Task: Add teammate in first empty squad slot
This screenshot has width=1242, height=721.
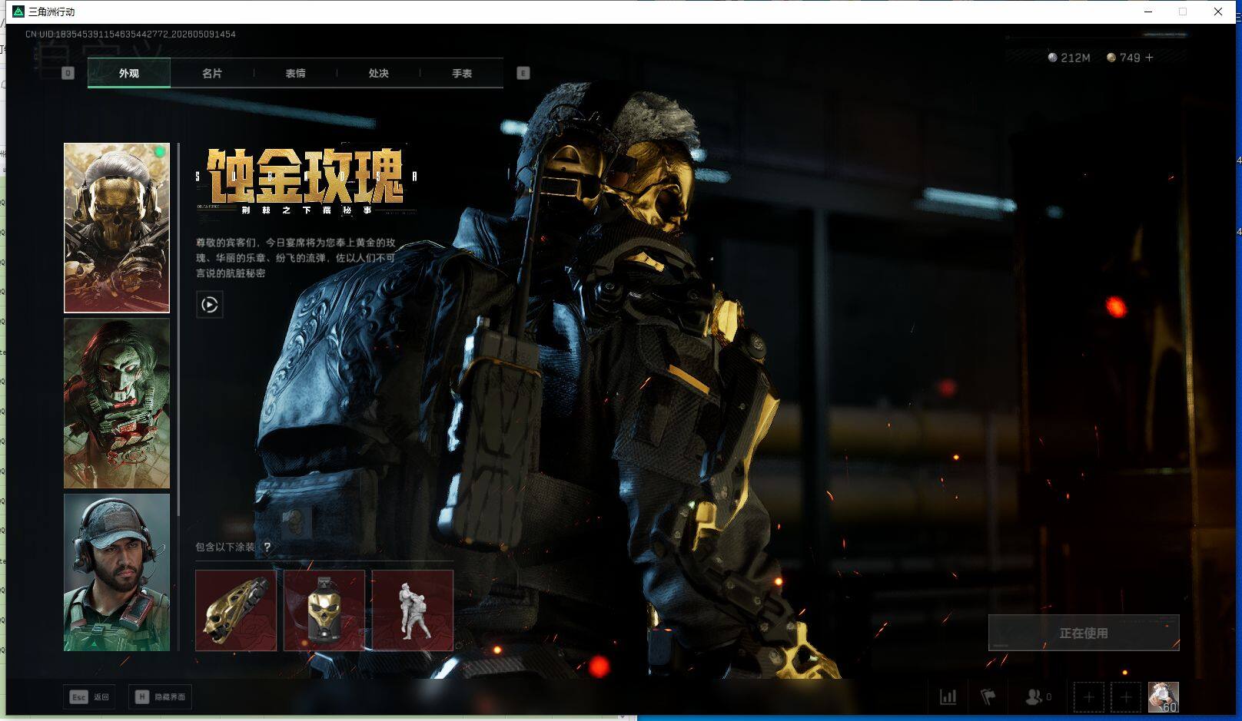Action: (1088, 697)
